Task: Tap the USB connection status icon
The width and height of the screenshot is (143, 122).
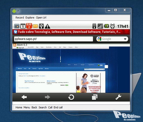Action: click(41, 26)
